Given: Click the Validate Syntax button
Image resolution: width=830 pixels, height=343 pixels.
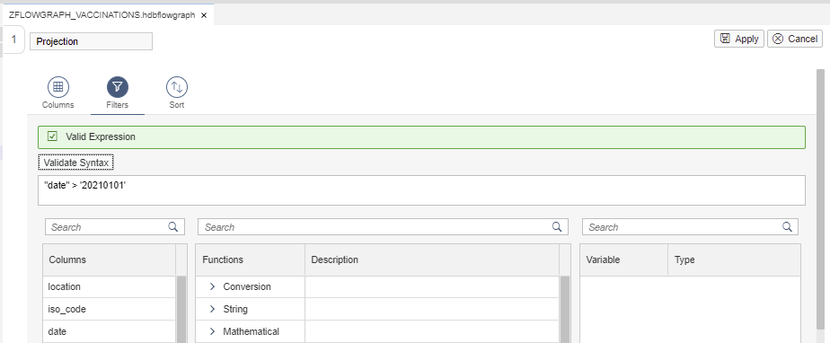Looking at the screenshot, I should [x=76, y=163].
